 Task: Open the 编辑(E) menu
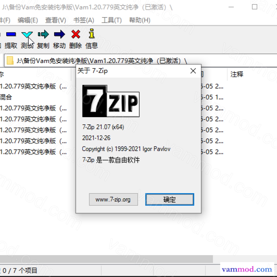(28, 20)
